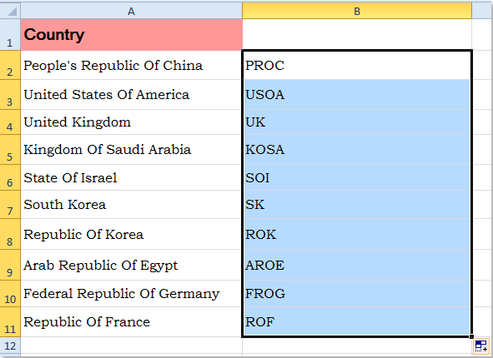The height and width of the screenshot is (358, 493).
Task: Select cell containing FROG
Action: point(357,293)
